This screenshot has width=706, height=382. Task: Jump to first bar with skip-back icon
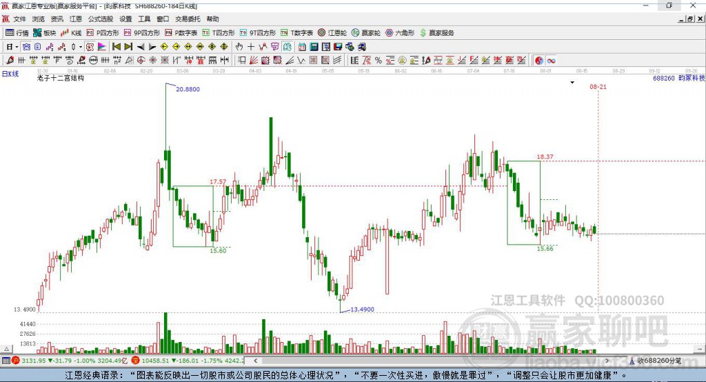(116, 47)
